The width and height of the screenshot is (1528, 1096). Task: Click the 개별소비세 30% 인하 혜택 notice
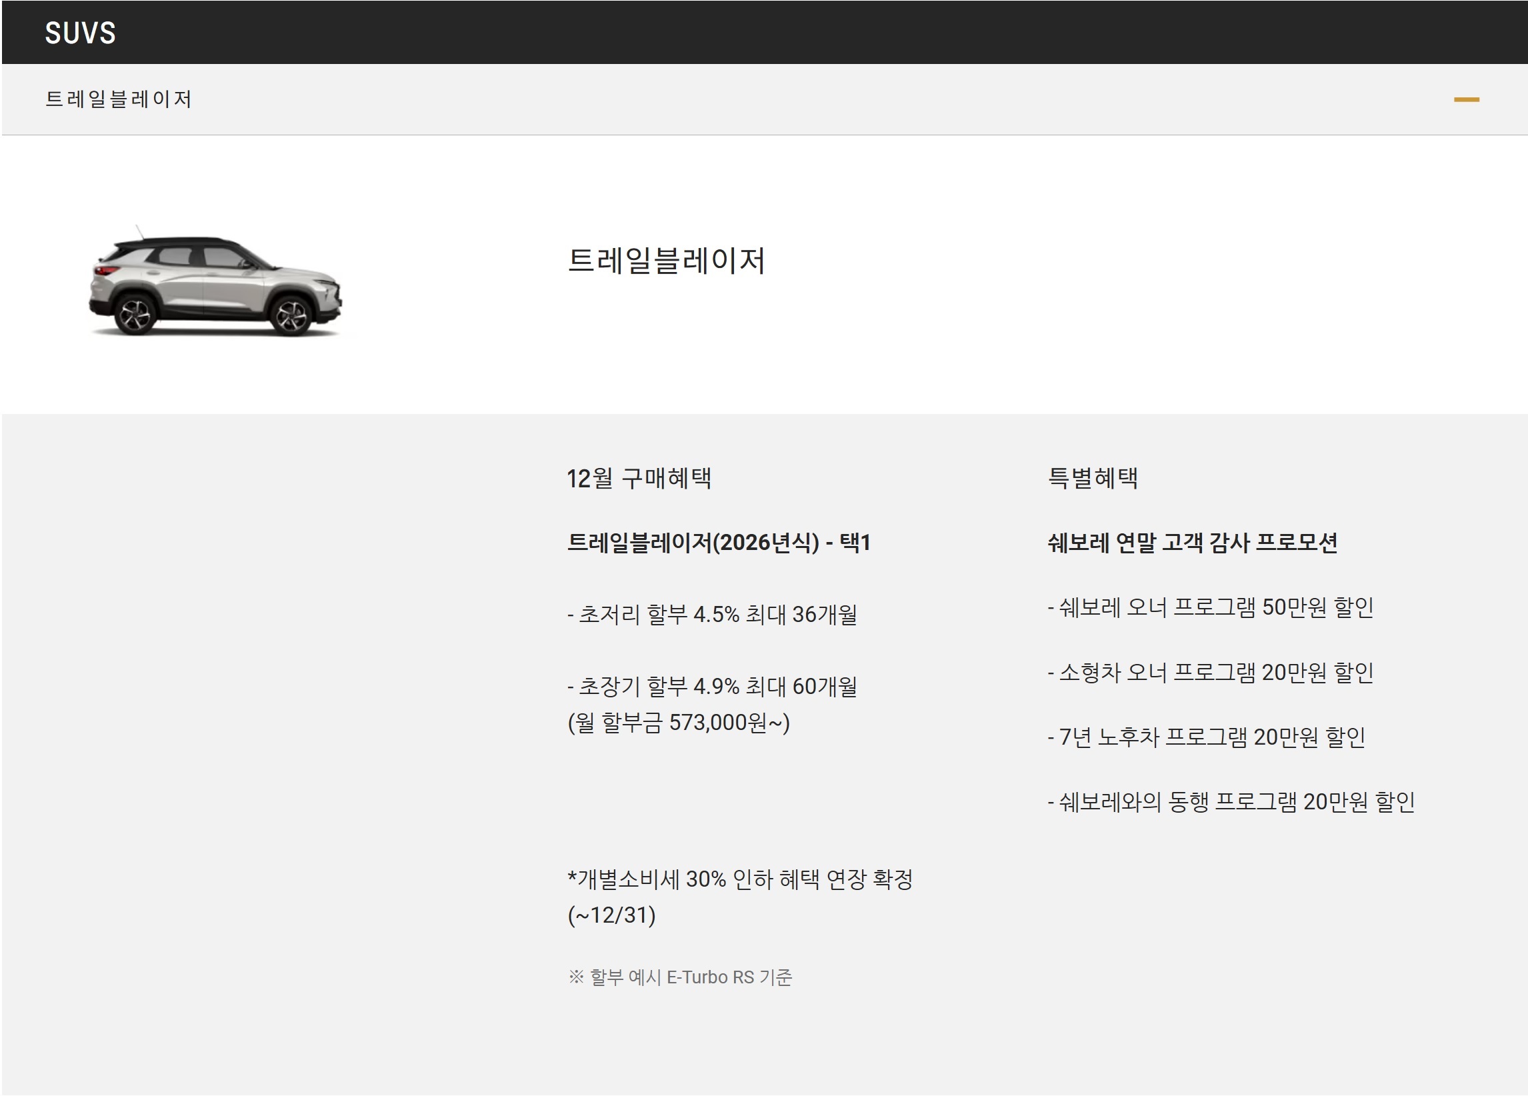click(740, 879)
